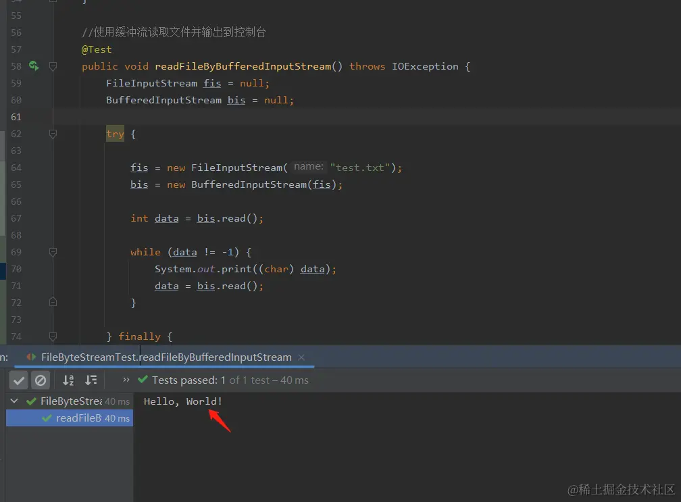Sort test results alphabetically
681x502 pixels.
68,380
